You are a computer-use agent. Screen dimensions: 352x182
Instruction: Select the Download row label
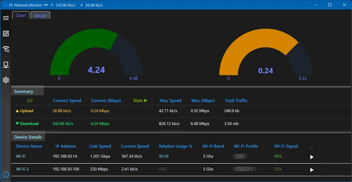[27, 124]
